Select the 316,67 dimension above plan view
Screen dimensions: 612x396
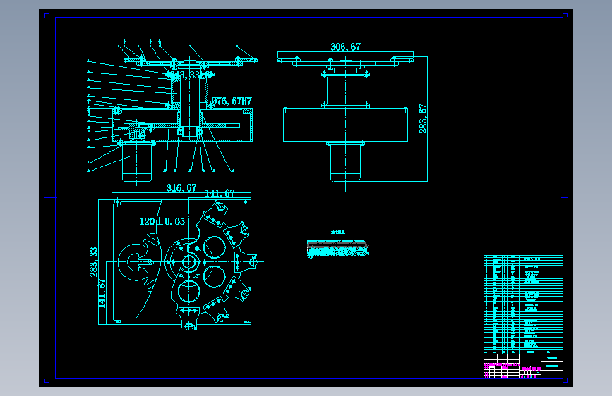click(181, 188)
